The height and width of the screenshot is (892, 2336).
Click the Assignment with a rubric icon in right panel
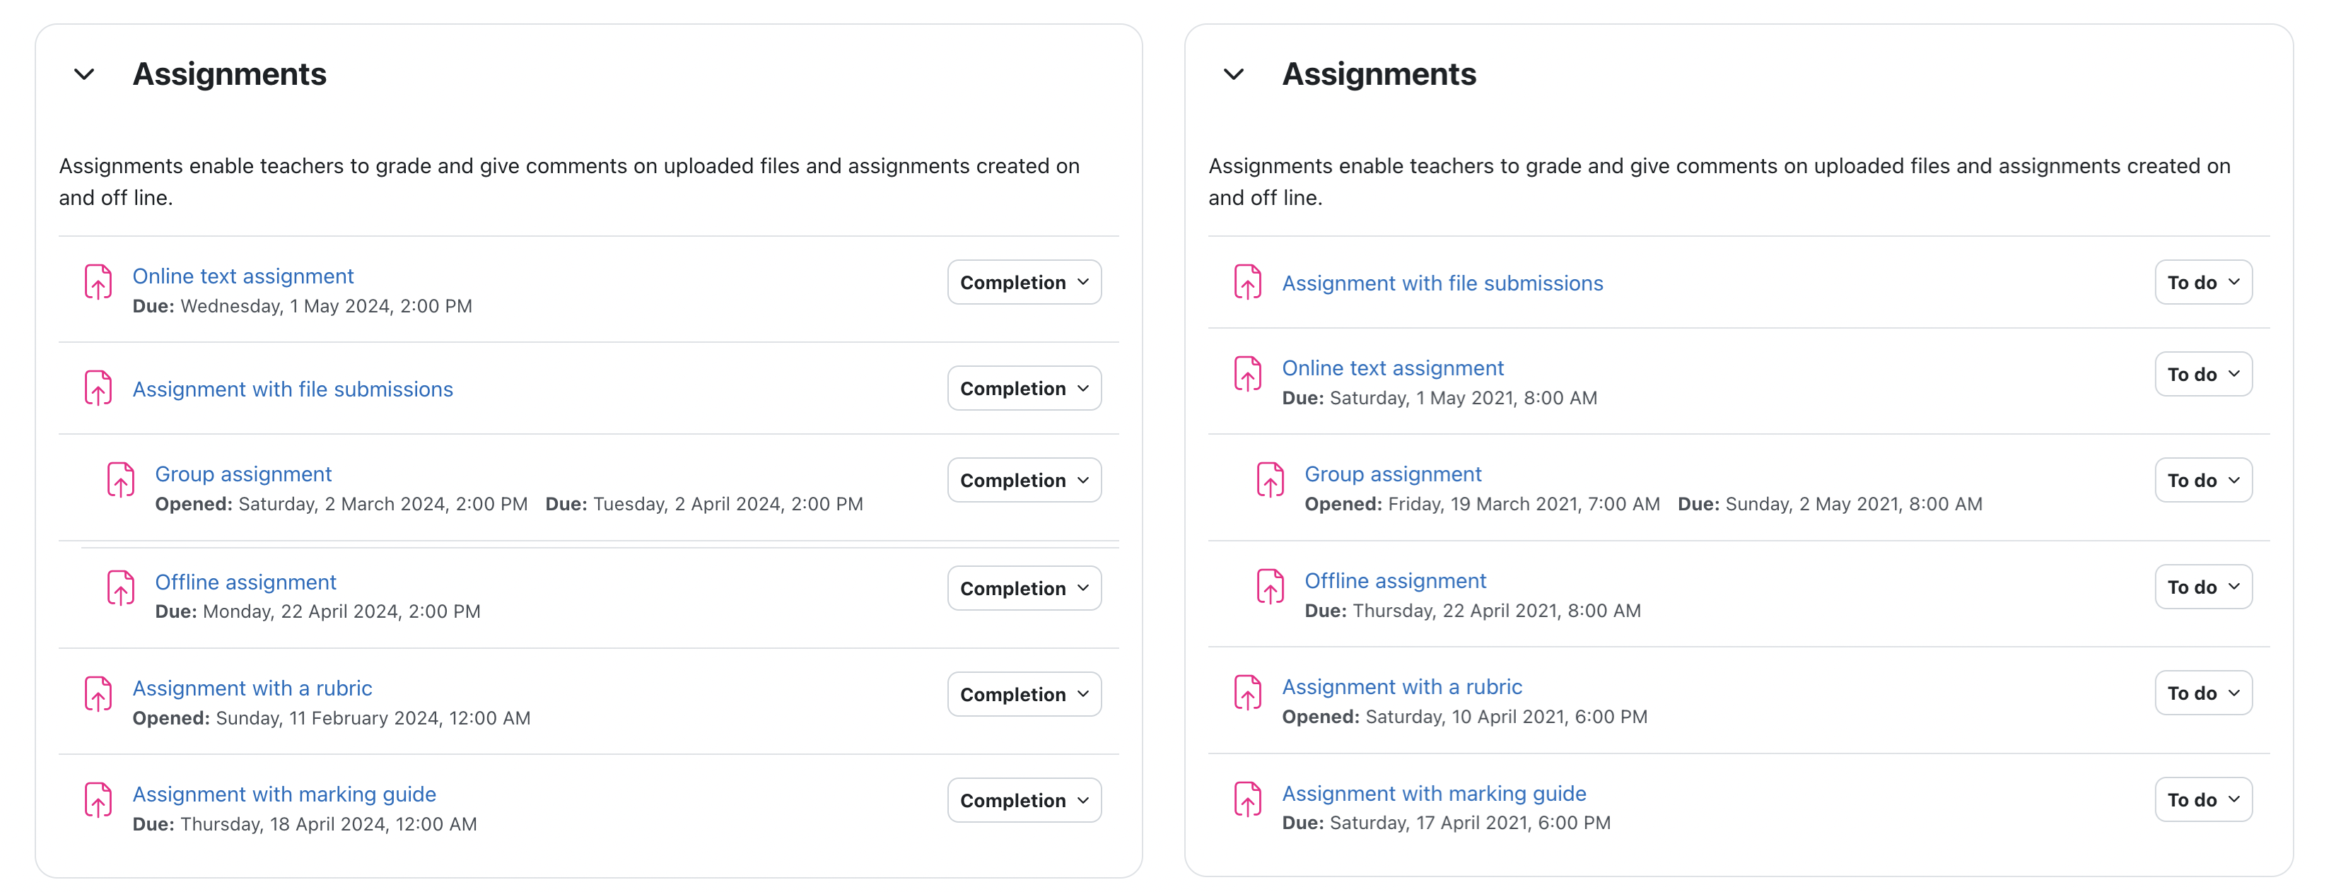(x=1248, y=693)
